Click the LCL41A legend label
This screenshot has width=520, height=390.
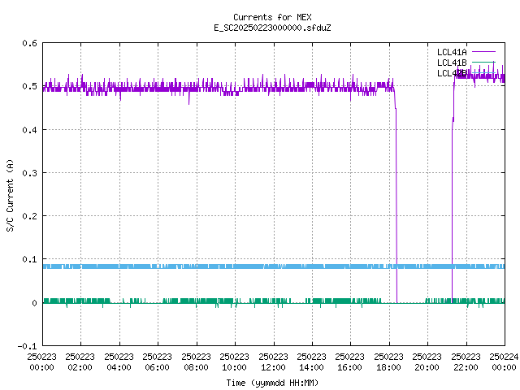point(452,52)
